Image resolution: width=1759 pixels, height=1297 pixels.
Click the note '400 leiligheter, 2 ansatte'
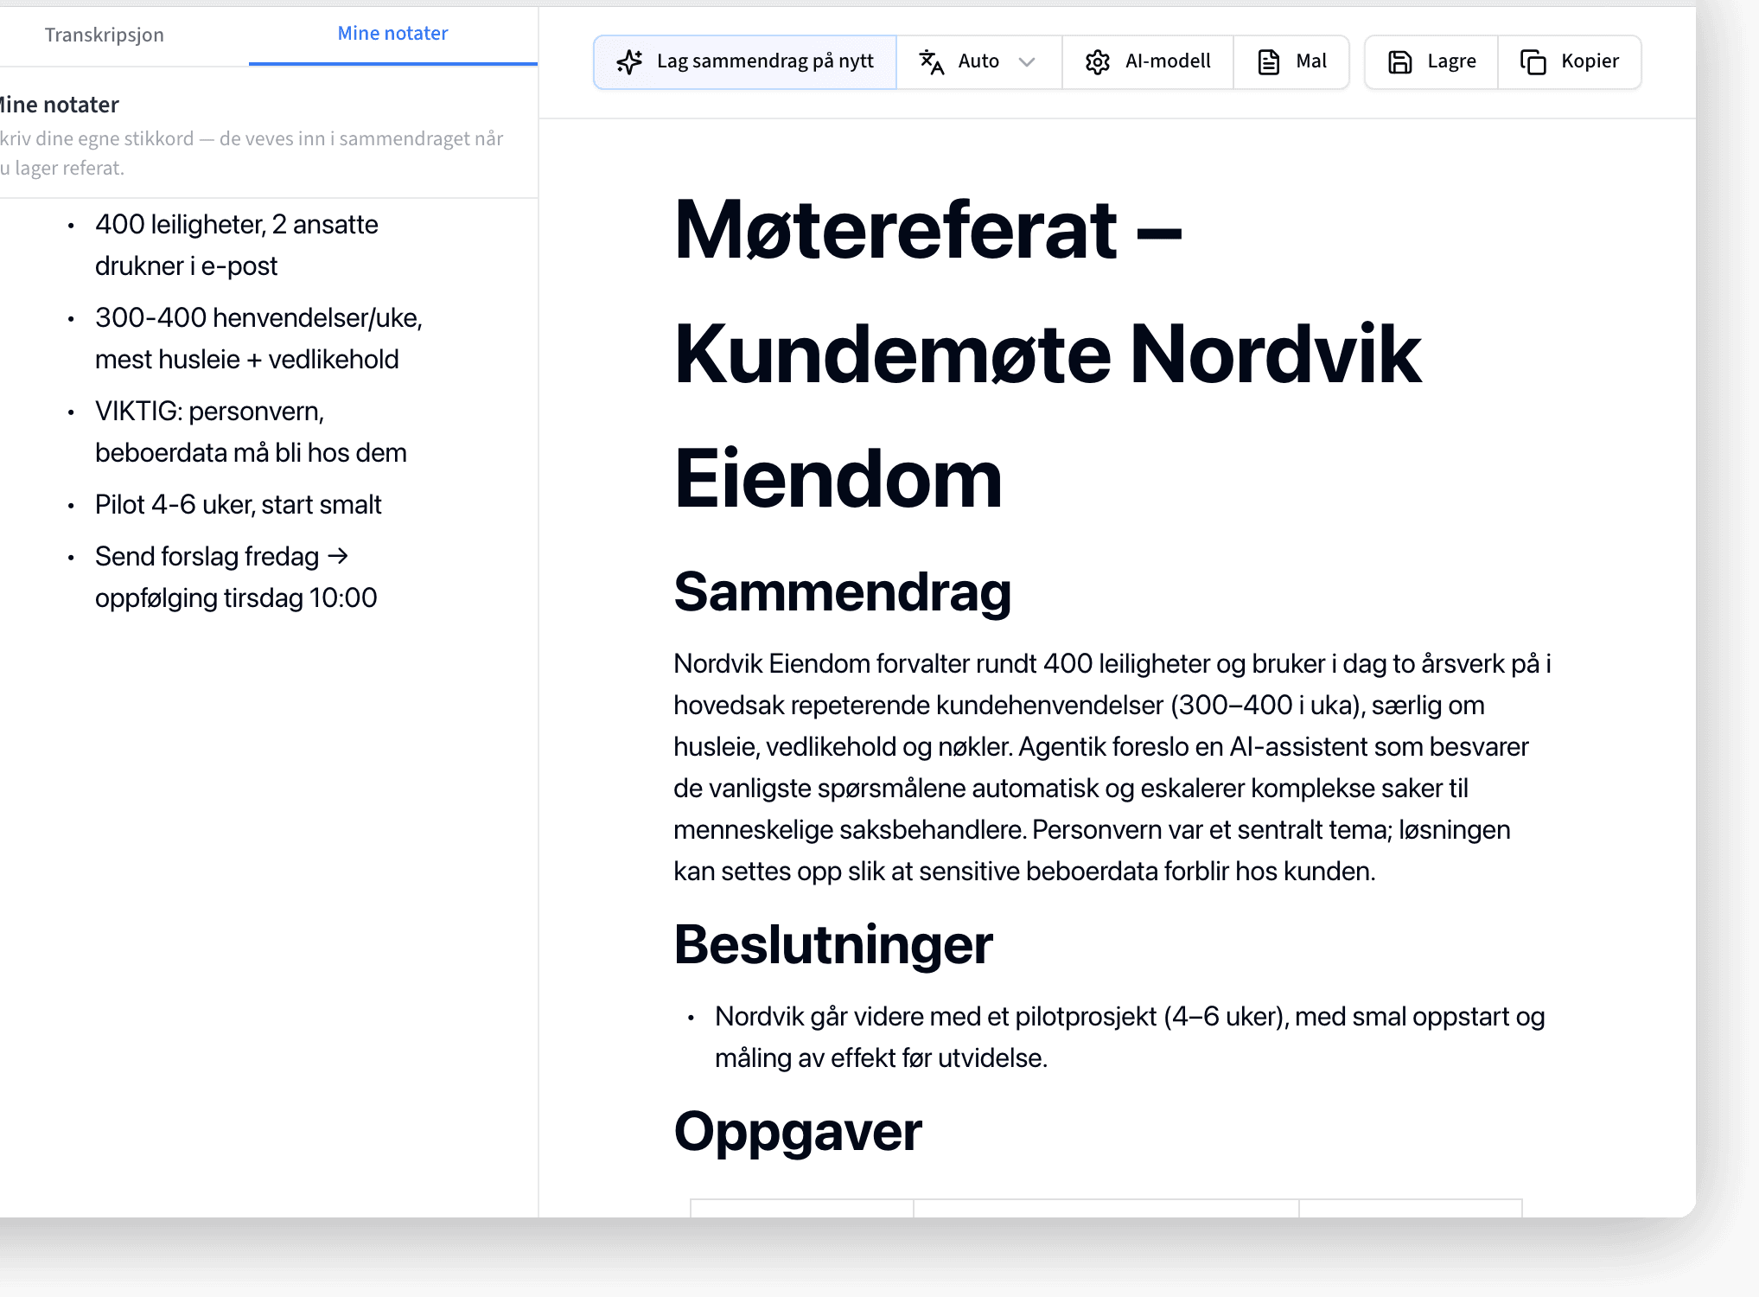point(237,245)
